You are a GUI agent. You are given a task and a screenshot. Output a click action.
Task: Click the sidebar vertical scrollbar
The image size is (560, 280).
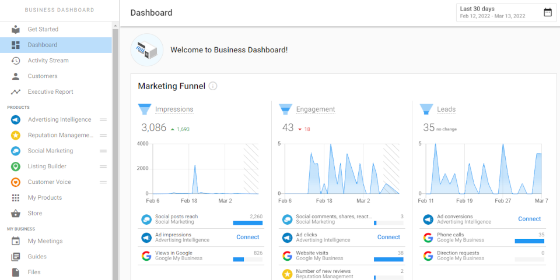pyautogui.click(x=116, y=153)
